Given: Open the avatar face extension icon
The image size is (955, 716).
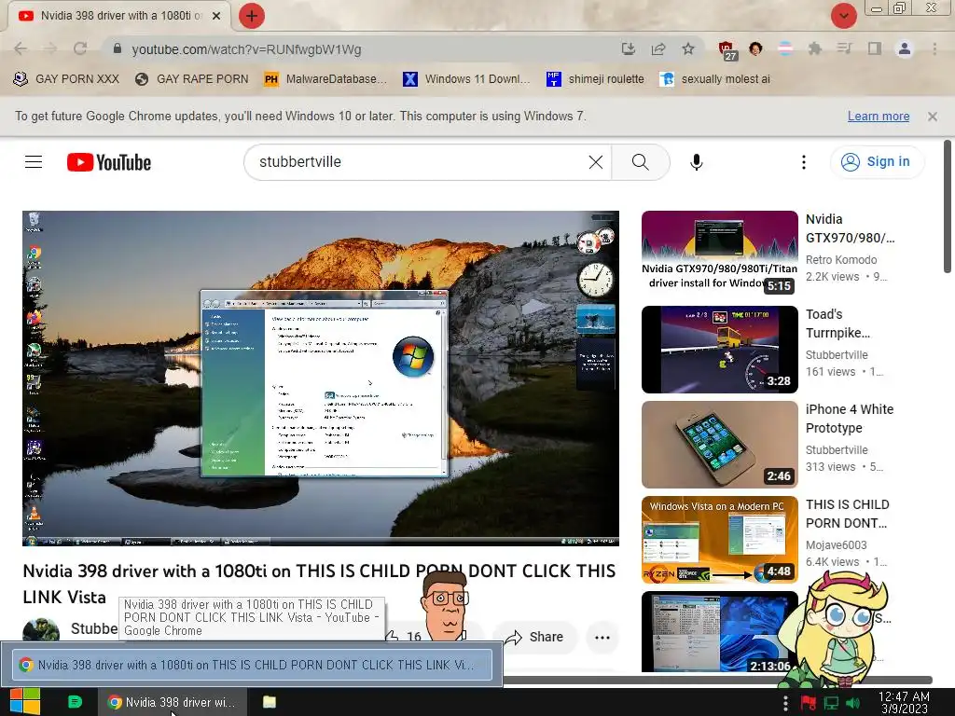Looking at the screenshot, I should tap(755, 48).
